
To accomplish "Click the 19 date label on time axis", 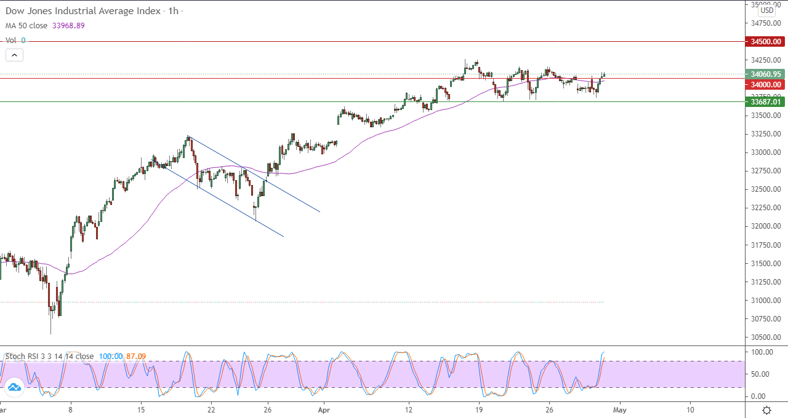I will click(x=479, y=409).
